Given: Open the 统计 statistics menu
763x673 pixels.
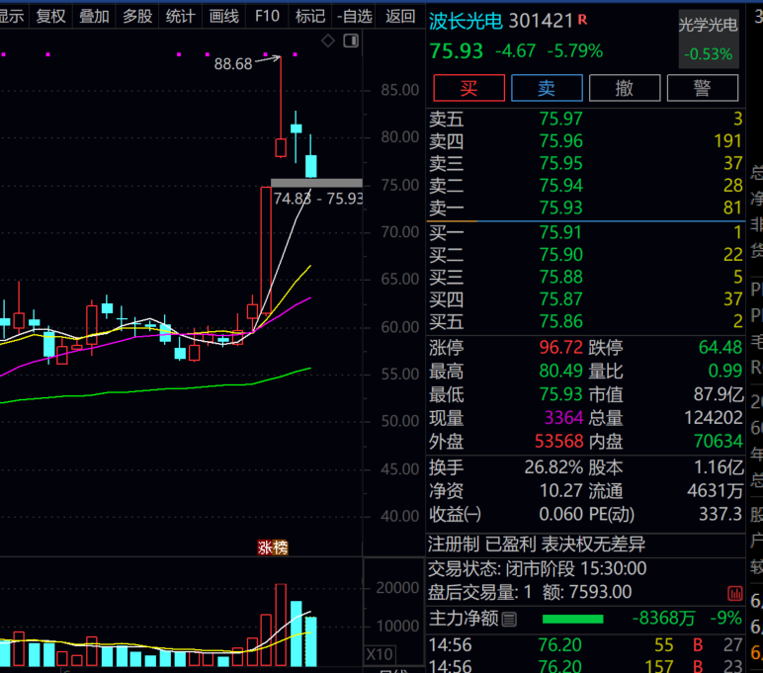Looking at the screenshot, I should click(x=181, y=16).
